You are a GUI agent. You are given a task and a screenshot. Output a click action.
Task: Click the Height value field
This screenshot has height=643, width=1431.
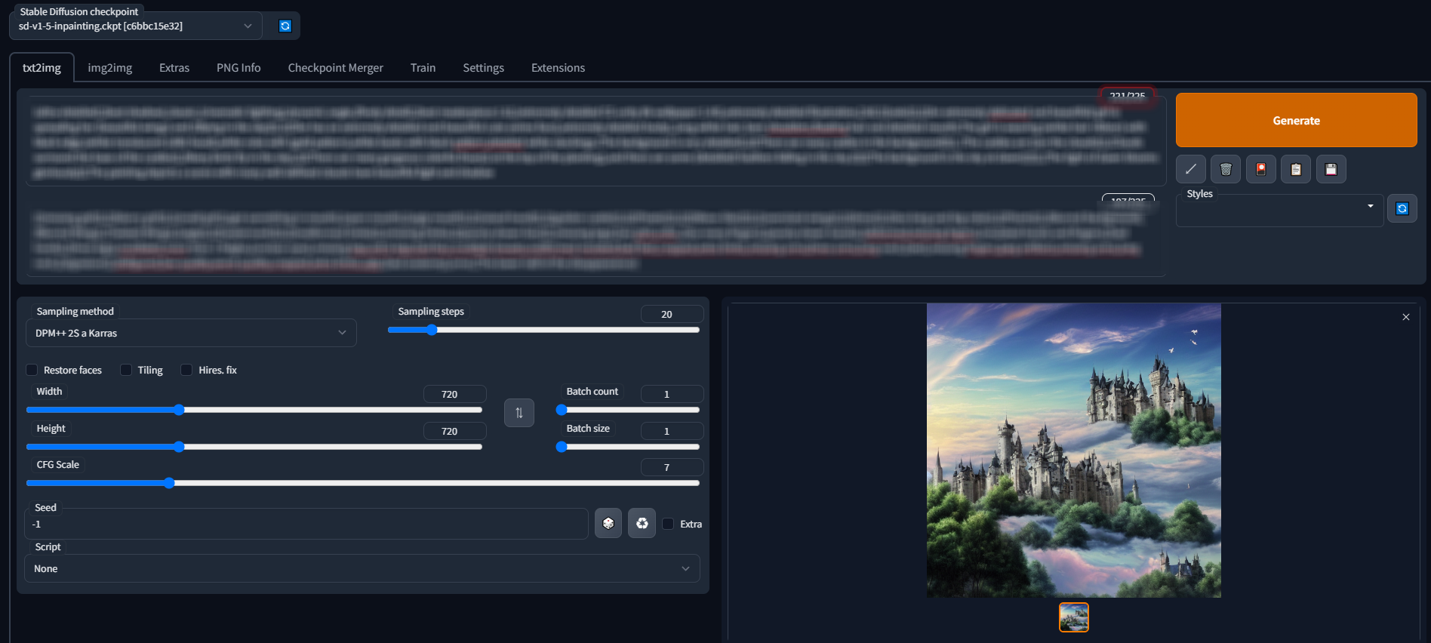[x=454, y=431]
